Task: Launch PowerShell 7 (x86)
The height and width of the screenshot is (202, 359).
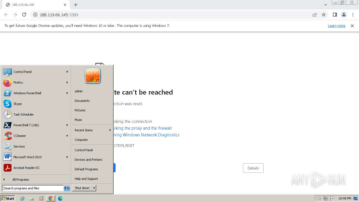Action: pos(36,125)
